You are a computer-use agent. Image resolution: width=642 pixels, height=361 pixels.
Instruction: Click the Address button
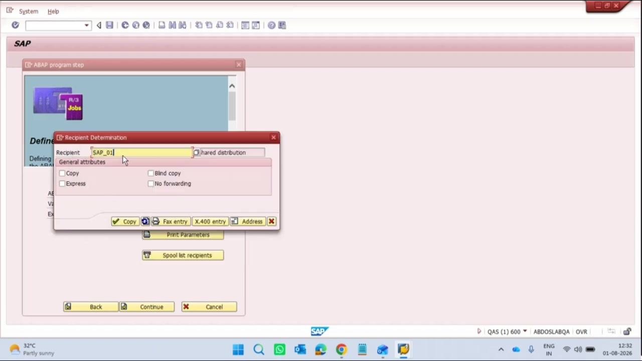tap(247, 221)
